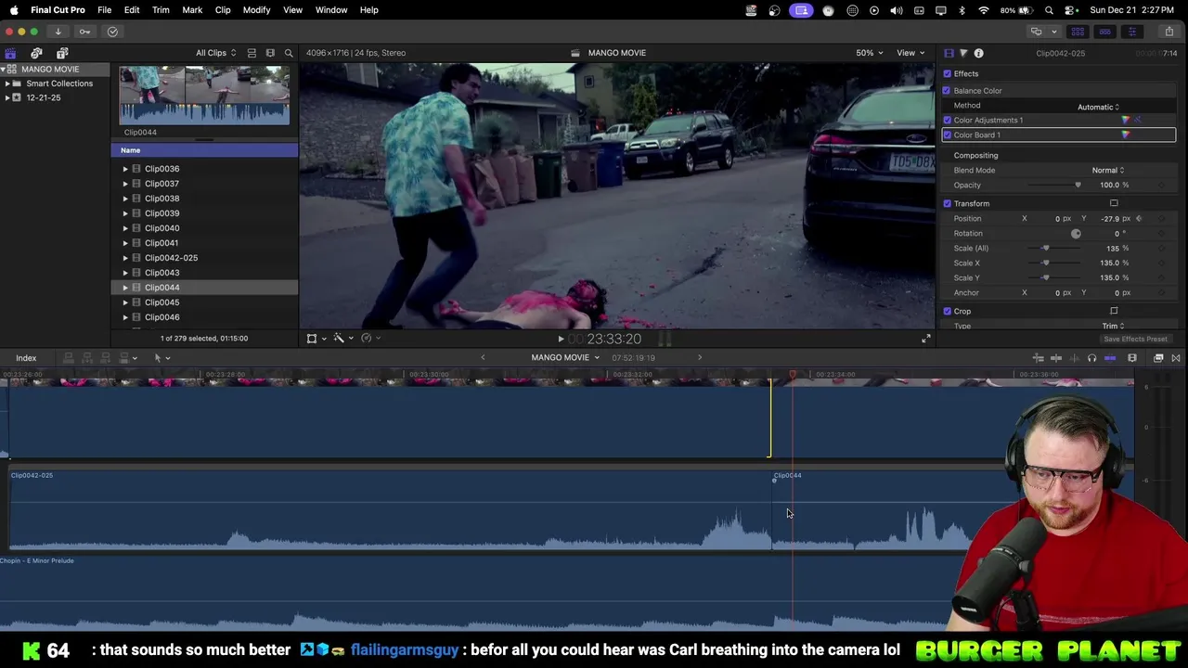The height and width of the screenshot is (668, 1188).
Task: Open Titles and Generators sidebar
Action: pyautogui.click(x=62, y=53)
